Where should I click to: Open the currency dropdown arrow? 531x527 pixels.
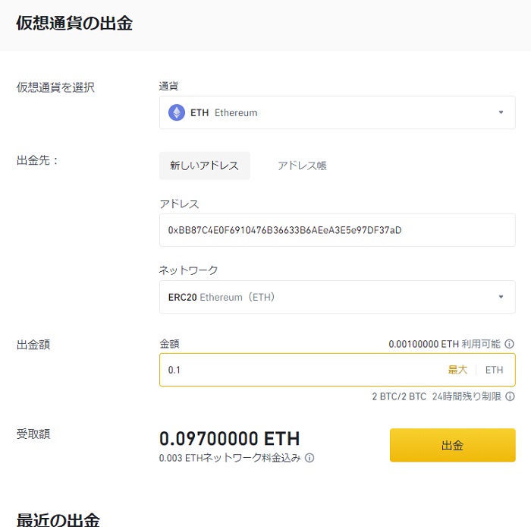(501, 112)
